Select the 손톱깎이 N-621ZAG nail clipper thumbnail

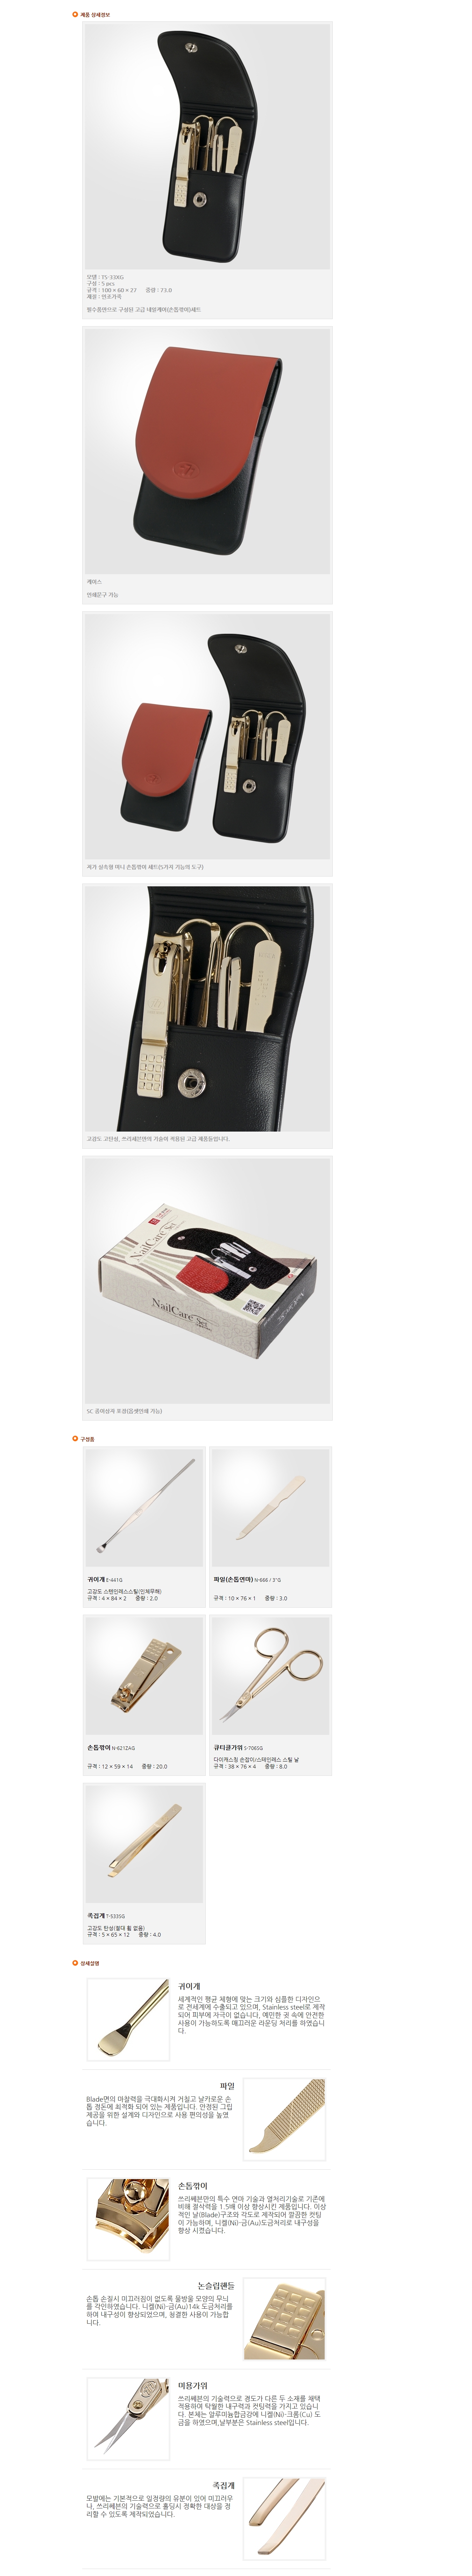coord(145,1676)
